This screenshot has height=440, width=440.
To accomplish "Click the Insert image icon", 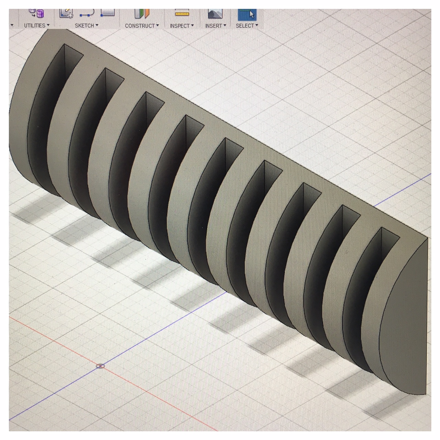I will [x=215, y=14].
